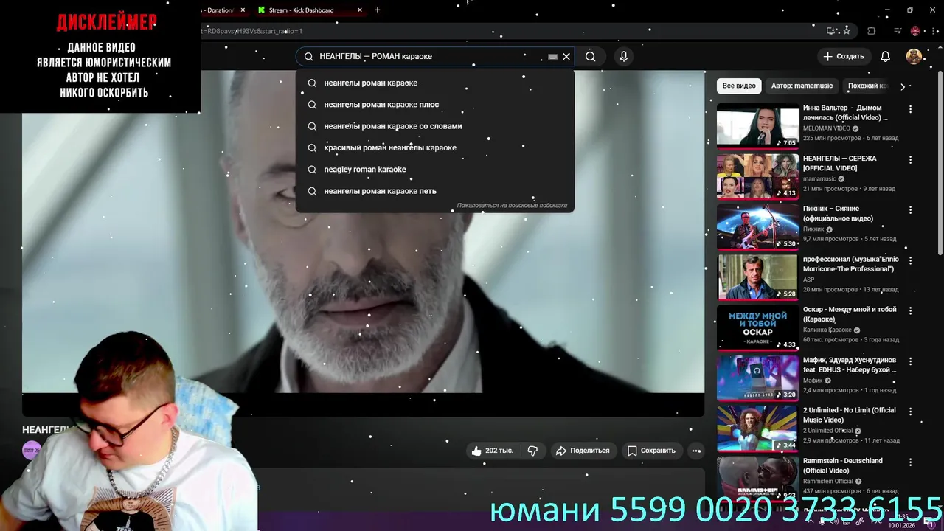944x531 pixels.
Task: Open a new browser tab
Action: point(378,10)
